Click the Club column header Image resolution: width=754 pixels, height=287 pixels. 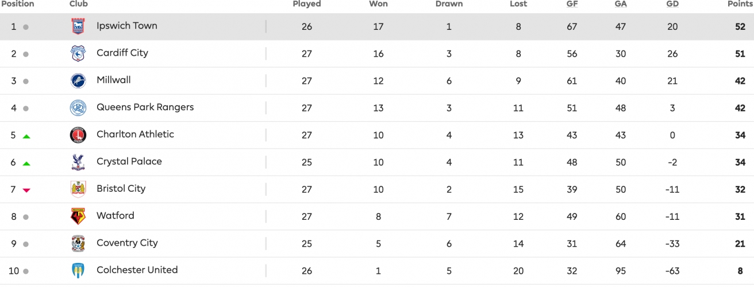point(79,4)
